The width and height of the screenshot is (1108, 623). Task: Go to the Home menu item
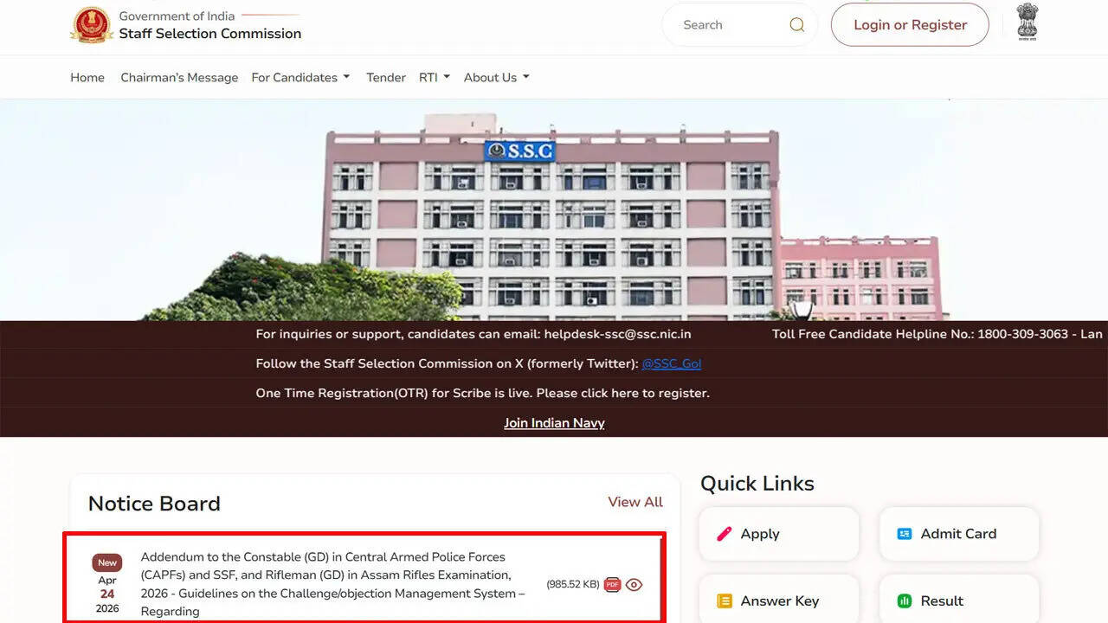[x=87, y=78]
